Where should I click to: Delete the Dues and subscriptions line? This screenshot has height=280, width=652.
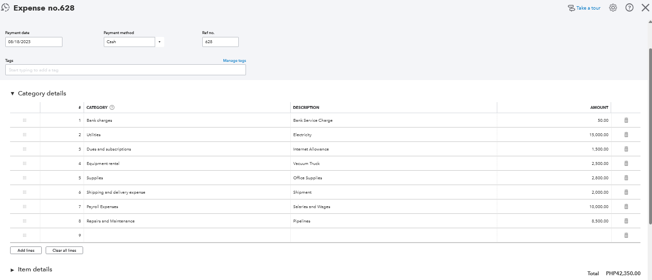tap(626, 149)
